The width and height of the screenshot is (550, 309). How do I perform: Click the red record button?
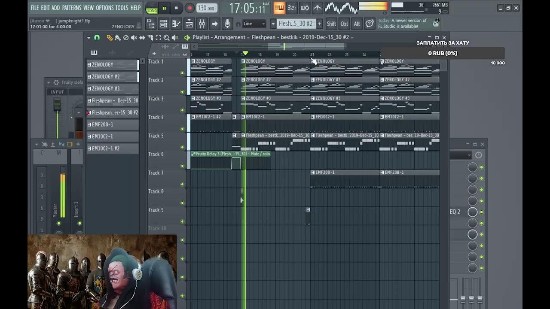tap(189, 8)
